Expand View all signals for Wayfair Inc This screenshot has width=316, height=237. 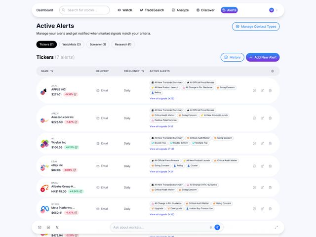[161, 149]
